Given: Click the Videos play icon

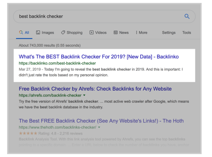Looking at the screenshot, I should [91, 32].
